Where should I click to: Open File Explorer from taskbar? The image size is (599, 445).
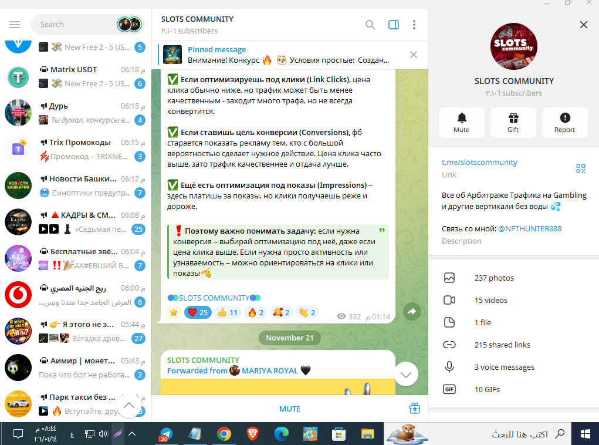coord(367,434)
